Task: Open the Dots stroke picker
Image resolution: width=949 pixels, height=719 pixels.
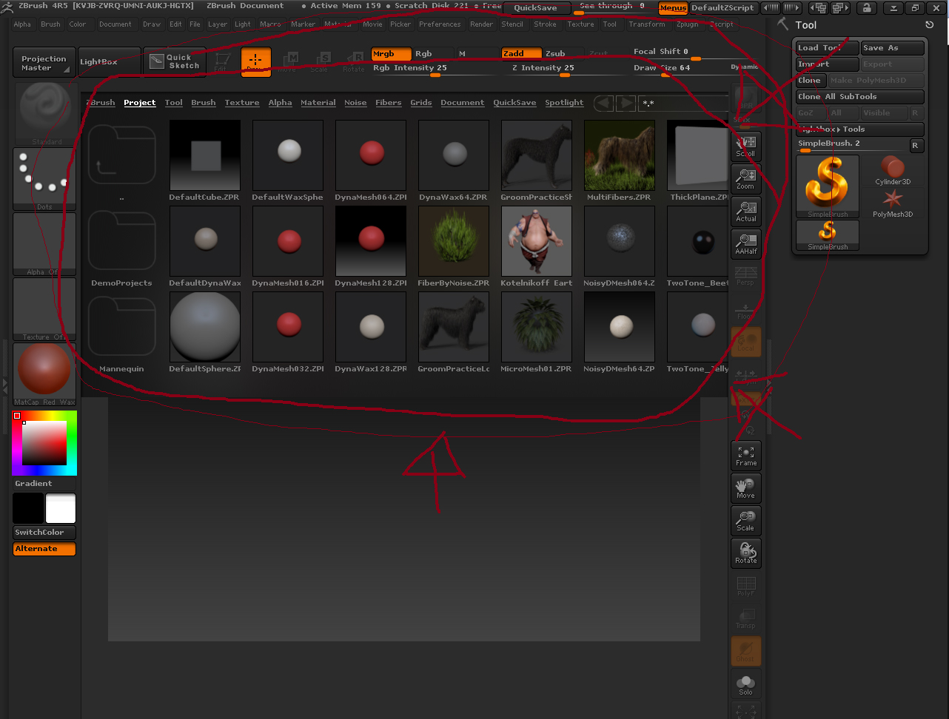Action: tap(44, 179)
